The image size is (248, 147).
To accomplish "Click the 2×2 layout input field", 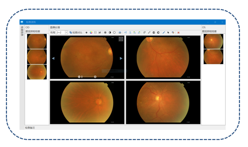I will pos(60,32).
